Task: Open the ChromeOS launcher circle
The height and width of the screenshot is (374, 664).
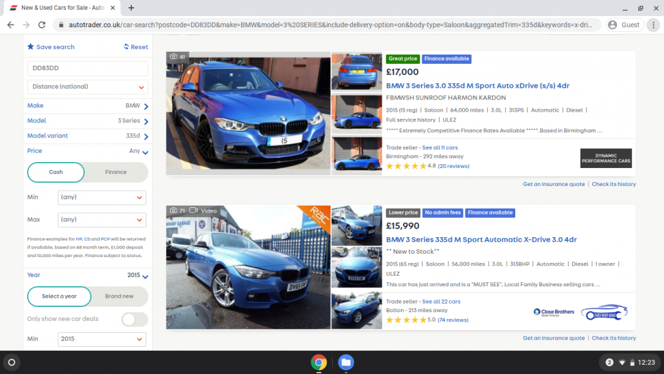Action: [x=12, y=363]
